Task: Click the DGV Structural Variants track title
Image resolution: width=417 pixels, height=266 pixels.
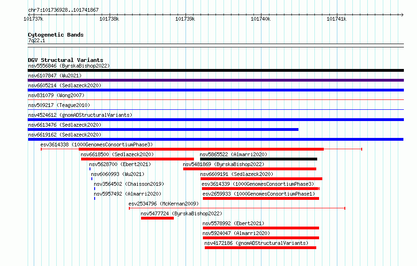Action: (x=66, y=60)
